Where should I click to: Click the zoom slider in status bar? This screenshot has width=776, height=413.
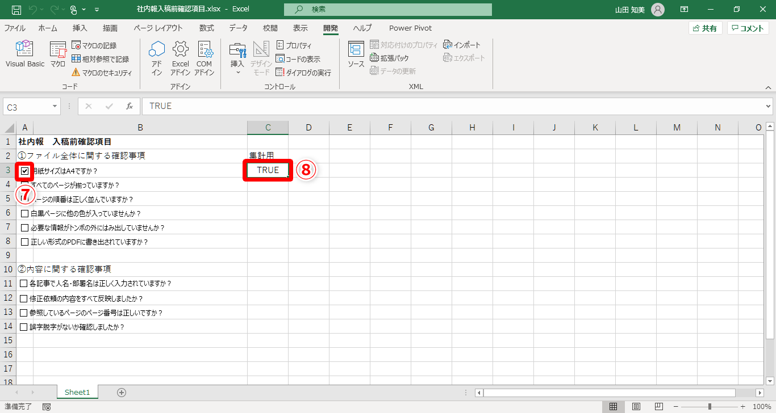click(x=710, y=407)
